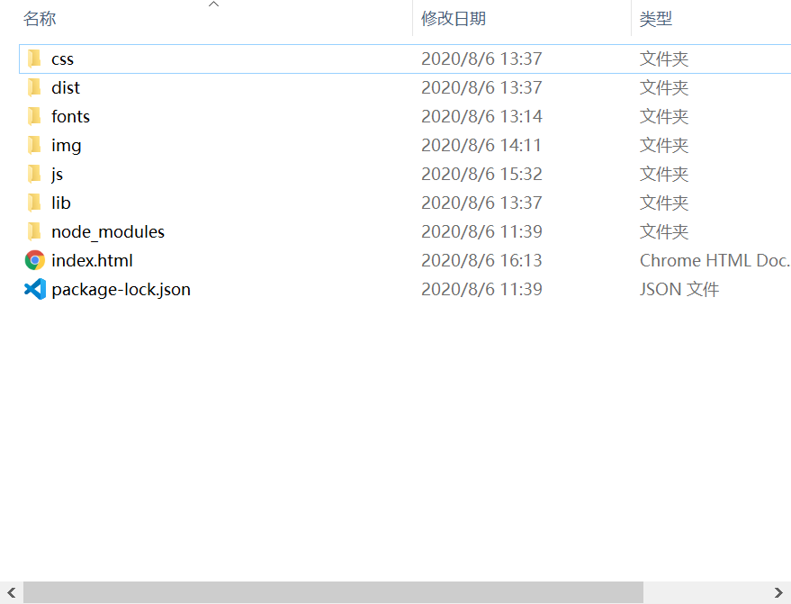791x604 pixels.
Task: Click the date cell of node_modules row
Action: click(481, 231)
